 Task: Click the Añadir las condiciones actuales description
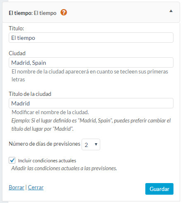(x=64, y=169)
